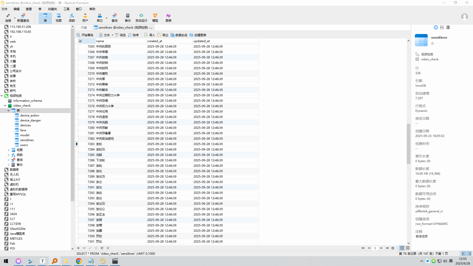Click the 图表 (Charts) toolbar icon
This screenshot has height=266, width=473.
168,18
